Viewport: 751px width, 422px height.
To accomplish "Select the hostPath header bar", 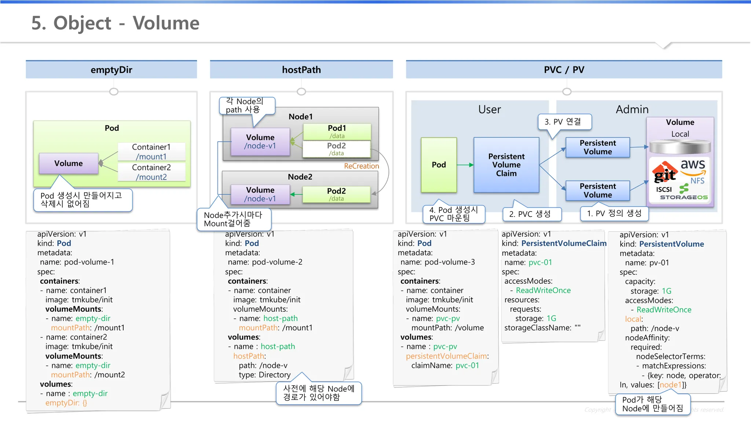I will pos(301,70).
